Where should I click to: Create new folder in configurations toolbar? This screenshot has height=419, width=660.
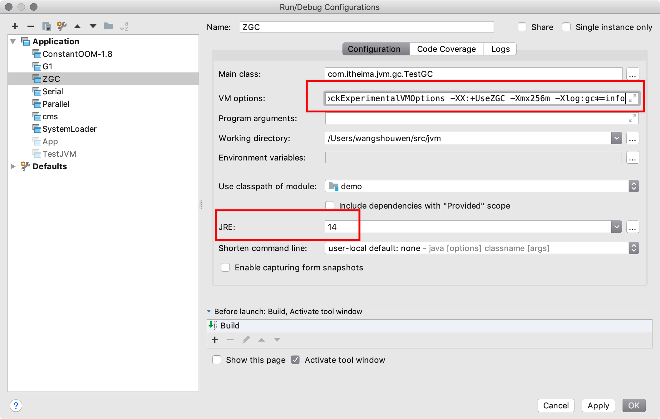[x=108, y=26]
